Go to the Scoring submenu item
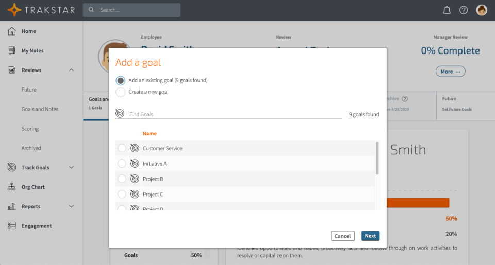Image resolution: width=495 pixels, height=265 pixels. [30, 129]
